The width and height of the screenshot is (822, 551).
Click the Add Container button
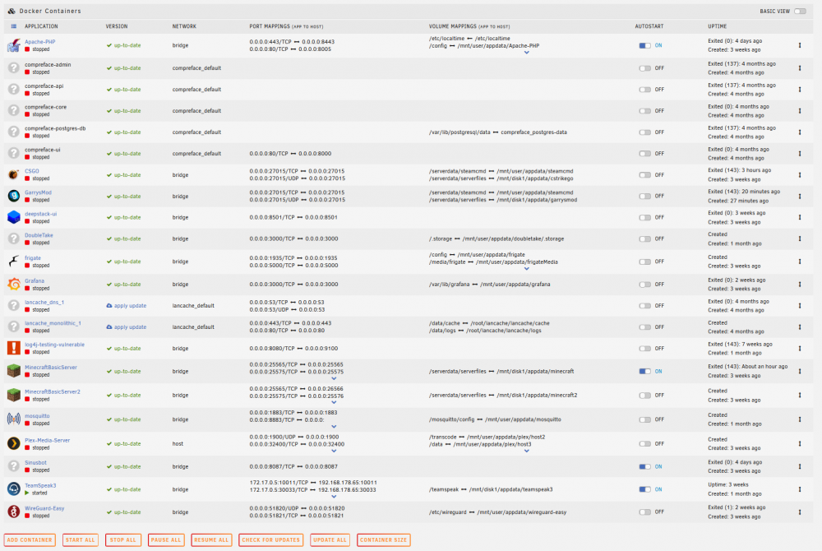click(30, 540)
